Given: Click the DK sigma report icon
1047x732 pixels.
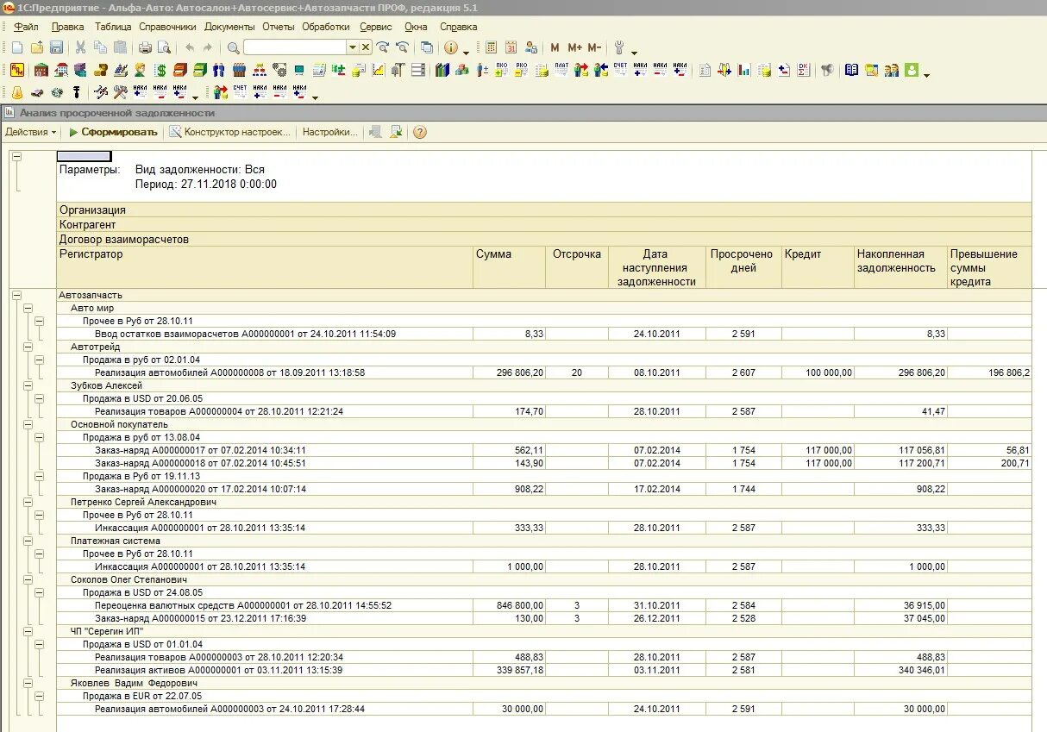Looking at the screenshot, I should pos(803,70).
